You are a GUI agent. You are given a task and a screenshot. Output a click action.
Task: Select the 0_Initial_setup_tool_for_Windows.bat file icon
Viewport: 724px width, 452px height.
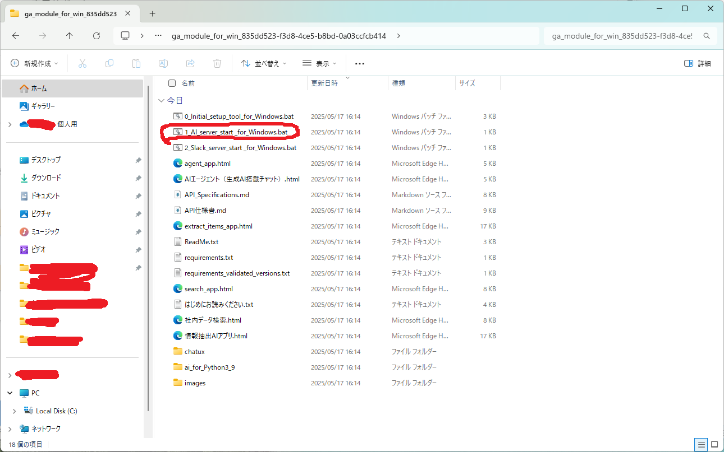[178, 117]
